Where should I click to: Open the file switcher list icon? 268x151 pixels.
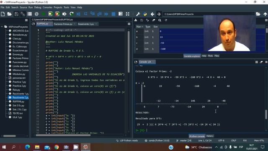pyautogui.click(x=30, y=14)
